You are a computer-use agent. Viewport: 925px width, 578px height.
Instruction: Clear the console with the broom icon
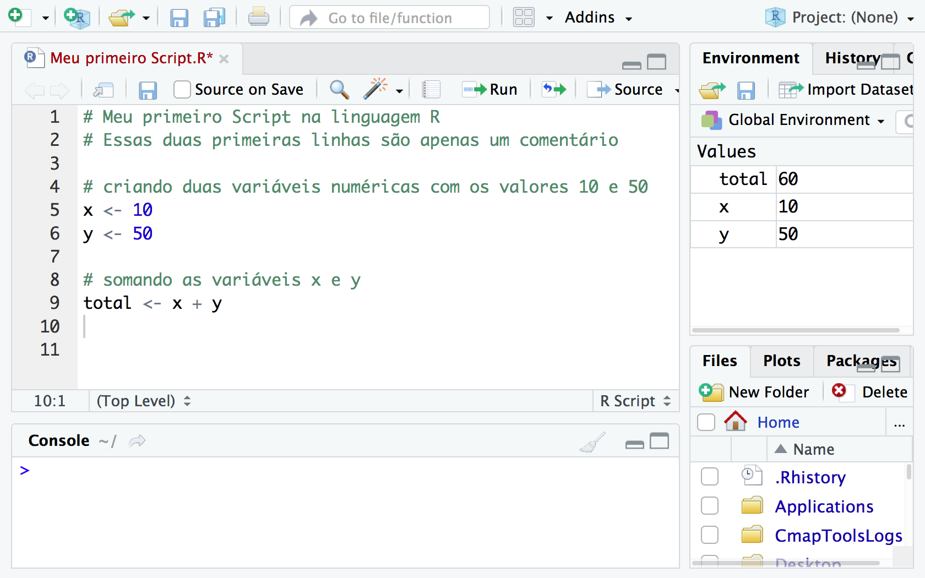pyautogui.click(x=592, y=442)
